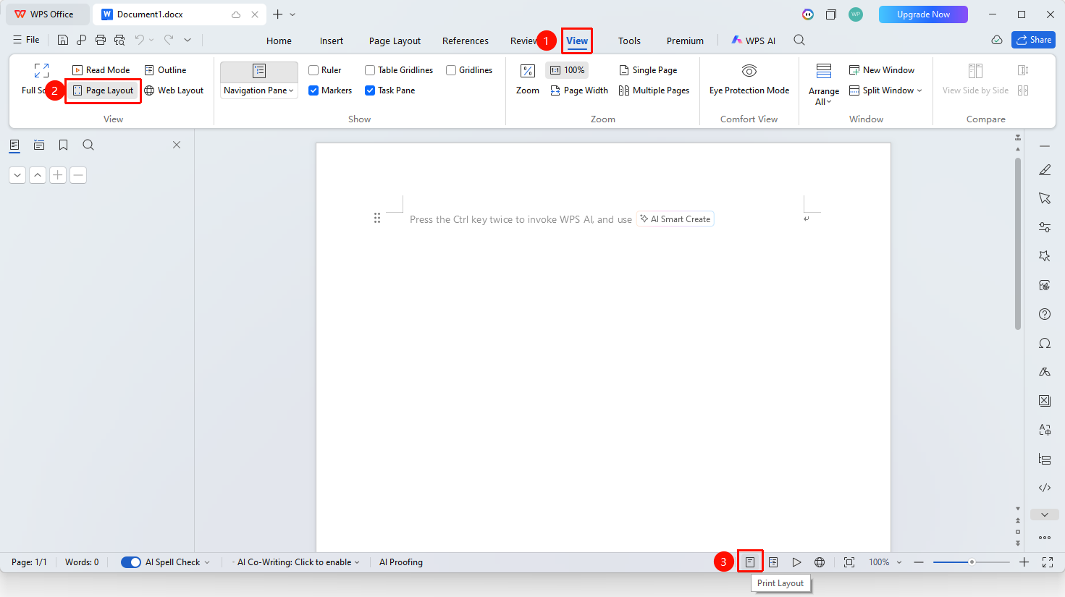Image resolution: width=1065 pixels, height=597 pixels.
Task: Open the bookmark tab in navigation pane
Action: tap(64, 145)
